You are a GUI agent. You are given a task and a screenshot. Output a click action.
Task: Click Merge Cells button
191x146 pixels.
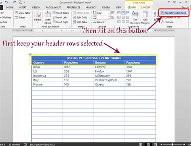[81, 13]
